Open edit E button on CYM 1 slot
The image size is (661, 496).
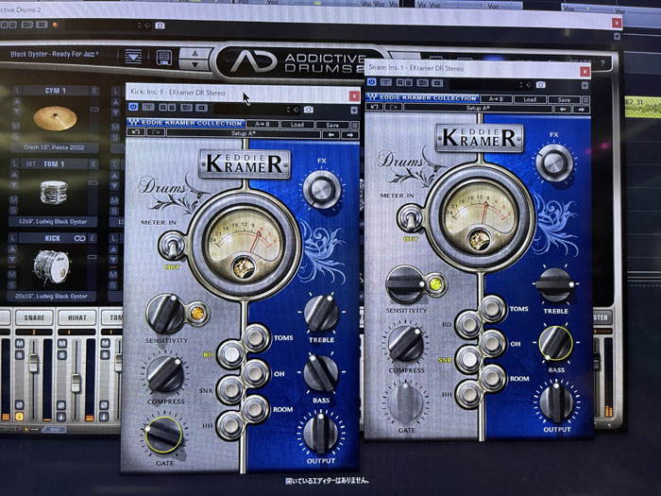point(93,91)
